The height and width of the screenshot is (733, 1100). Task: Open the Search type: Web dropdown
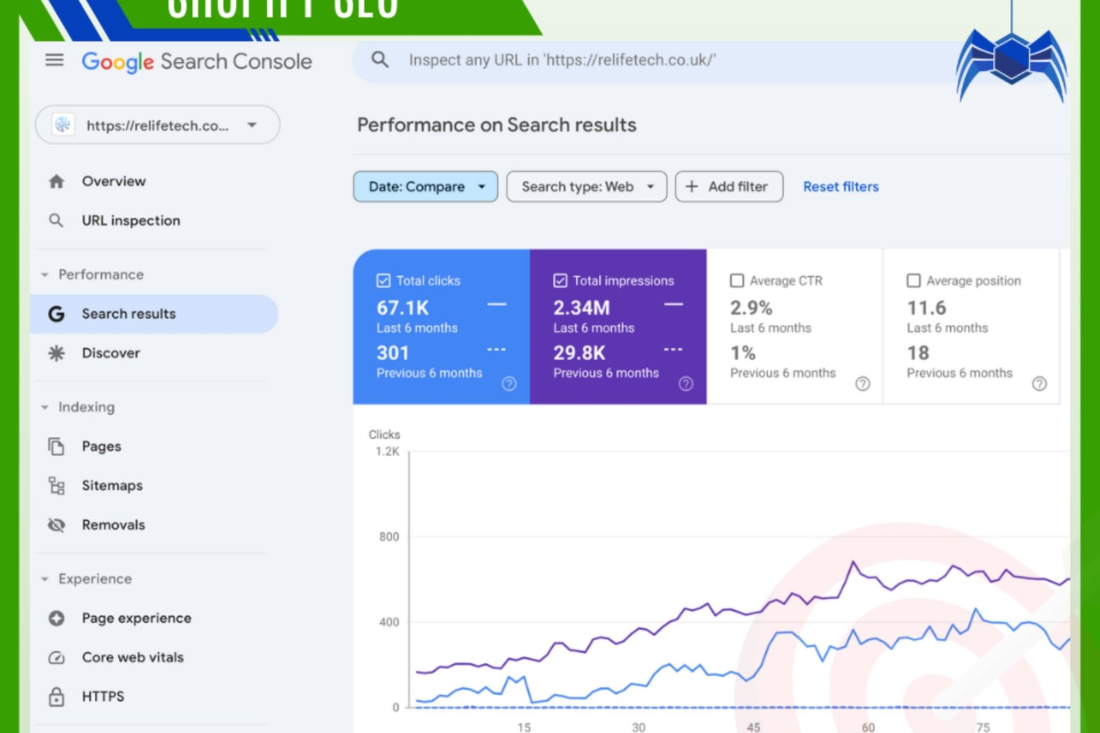tap(586, 187)
